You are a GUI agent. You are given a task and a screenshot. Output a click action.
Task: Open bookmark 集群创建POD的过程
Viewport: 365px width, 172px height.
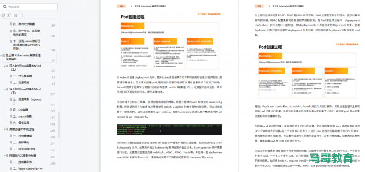pos(22,129)
